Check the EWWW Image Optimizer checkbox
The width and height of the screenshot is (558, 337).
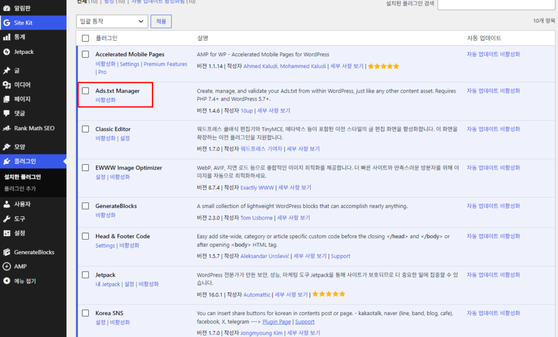coord(86,168)
